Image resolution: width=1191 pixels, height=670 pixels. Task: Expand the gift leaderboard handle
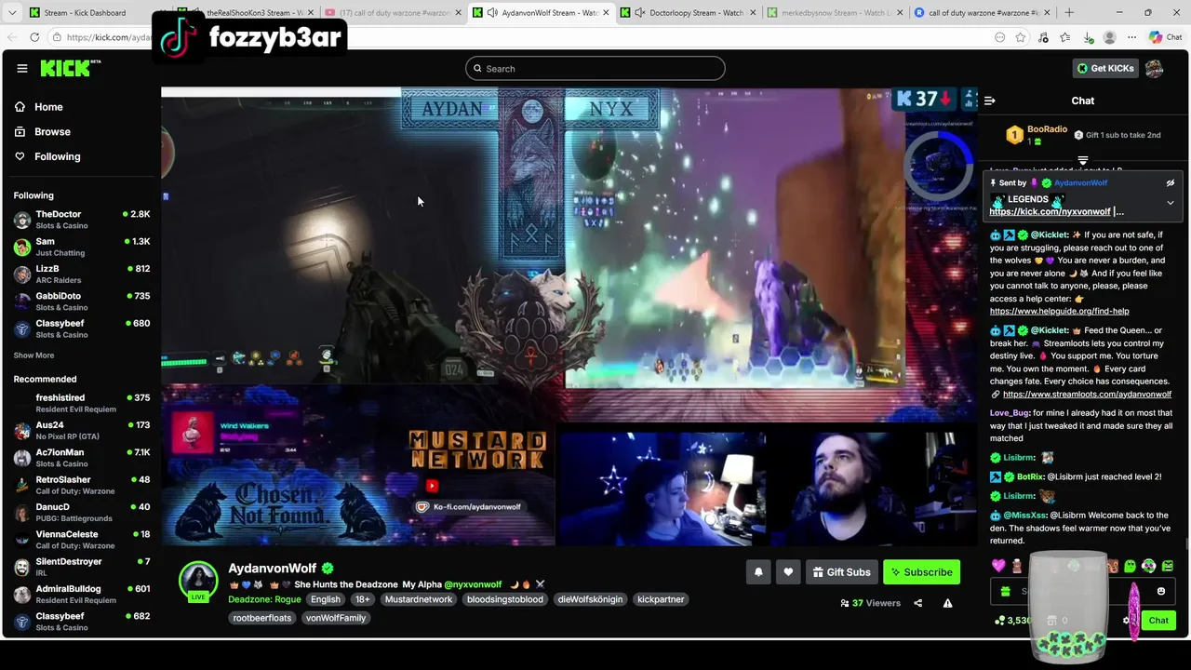pyautogui.click(x=1082, y=160)
